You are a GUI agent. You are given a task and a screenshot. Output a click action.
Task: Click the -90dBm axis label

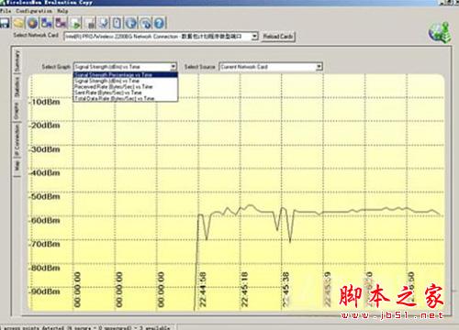(45, 291)
